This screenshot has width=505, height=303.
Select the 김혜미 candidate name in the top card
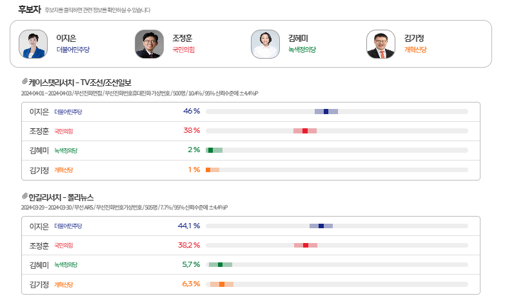(x=299, y=38)
